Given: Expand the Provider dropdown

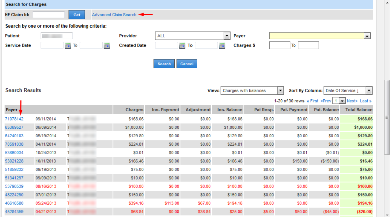Looking at the screenshot, I should coord(227,36).
